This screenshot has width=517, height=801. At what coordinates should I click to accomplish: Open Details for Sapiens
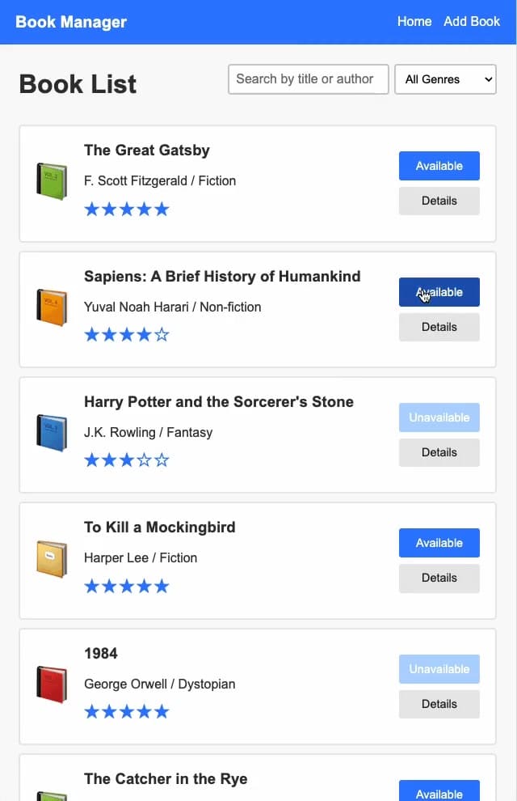click(x=439, y=327)
